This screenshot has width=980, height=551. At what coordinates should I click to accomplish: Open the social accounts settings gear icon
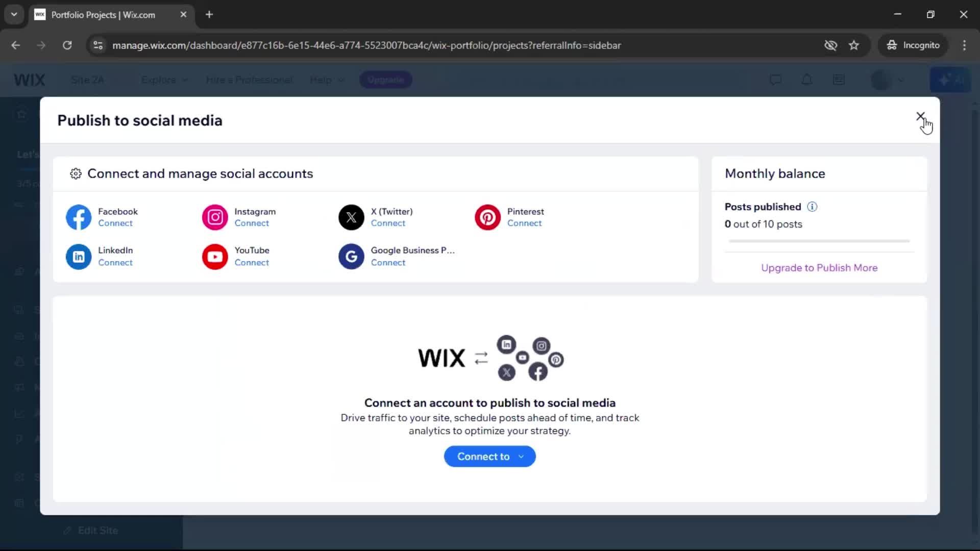(76, 174)
